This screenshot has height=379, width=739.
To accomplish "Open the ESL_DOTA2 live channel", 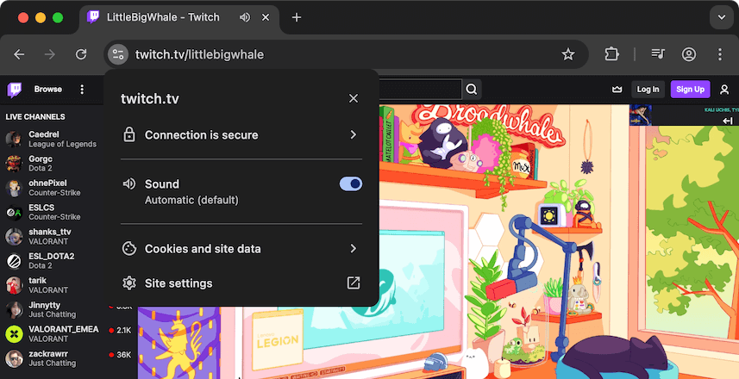I will pyautogui.click(x=52, y=261).
